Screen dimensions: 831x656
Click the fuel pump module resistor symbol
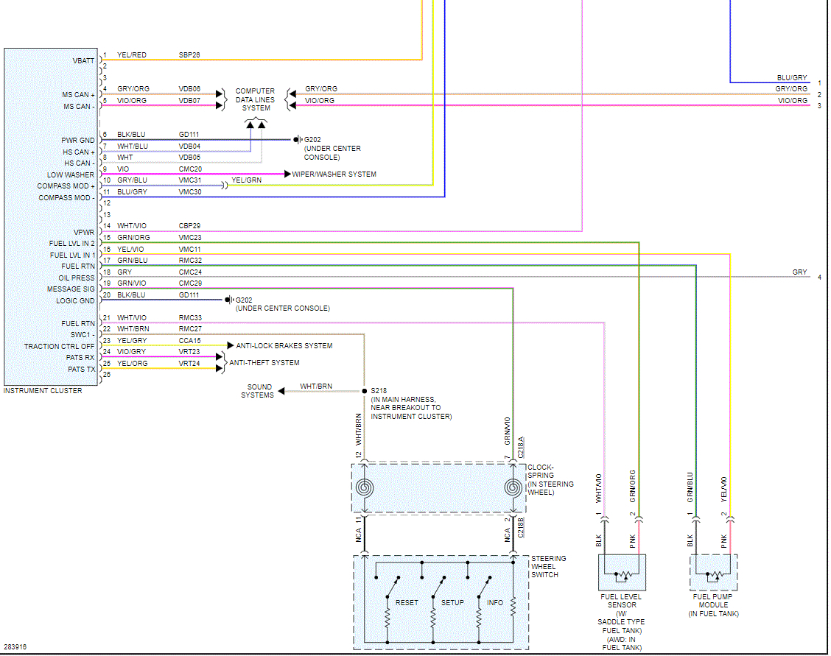click(713, 574)
